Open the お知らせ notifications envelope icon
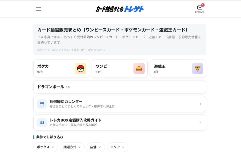The height and width of the screenshot is (155, 241). coord(200,7)
